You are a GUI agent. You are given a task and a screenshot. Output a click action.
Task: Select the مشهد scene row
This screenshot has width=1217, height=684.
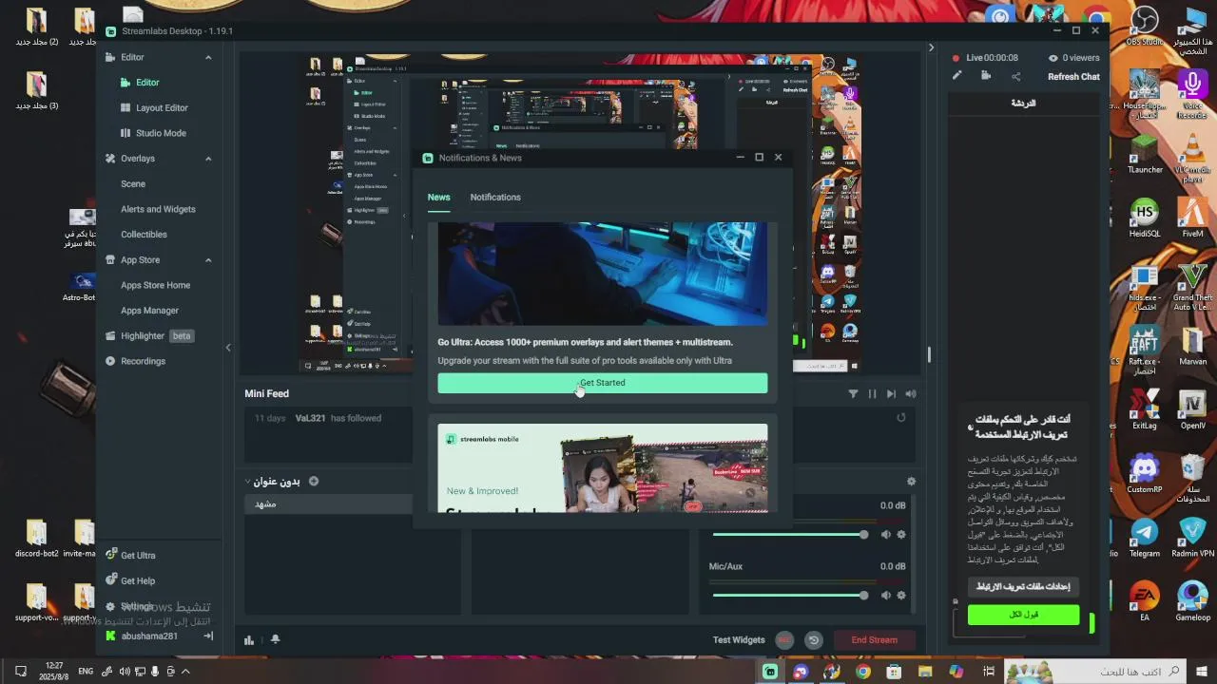[329, 504]
